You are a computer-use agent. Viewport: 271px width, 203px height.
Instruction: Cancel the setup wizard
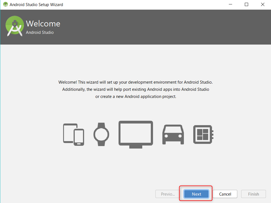point(225,194)
